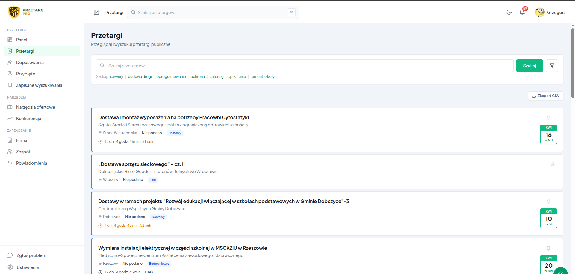Click the Powiadomienia bell icon in sidebar
This screenshot has height=274, width=575.
tap(10, 163)
